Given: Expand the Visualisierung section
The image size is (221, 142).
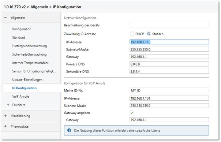Looking at the screenshot, I should [x=5, y=116].
